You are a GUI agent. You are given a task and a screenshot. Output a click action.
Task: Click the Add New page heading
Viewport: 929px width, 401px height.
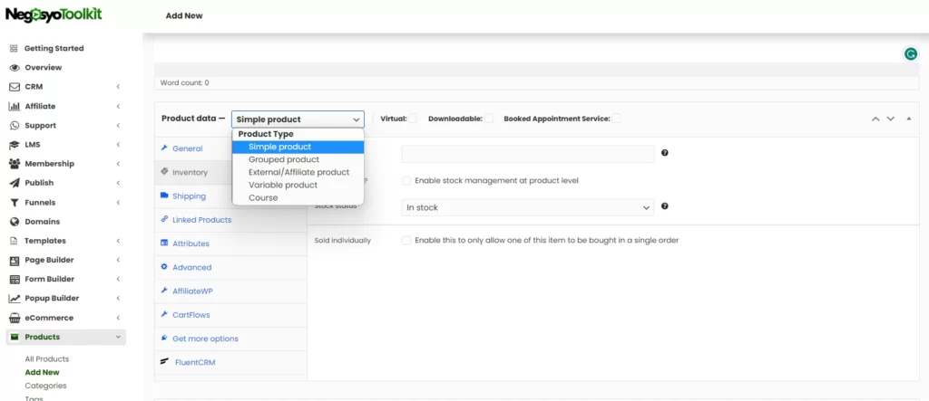click(x=184, y=16)
